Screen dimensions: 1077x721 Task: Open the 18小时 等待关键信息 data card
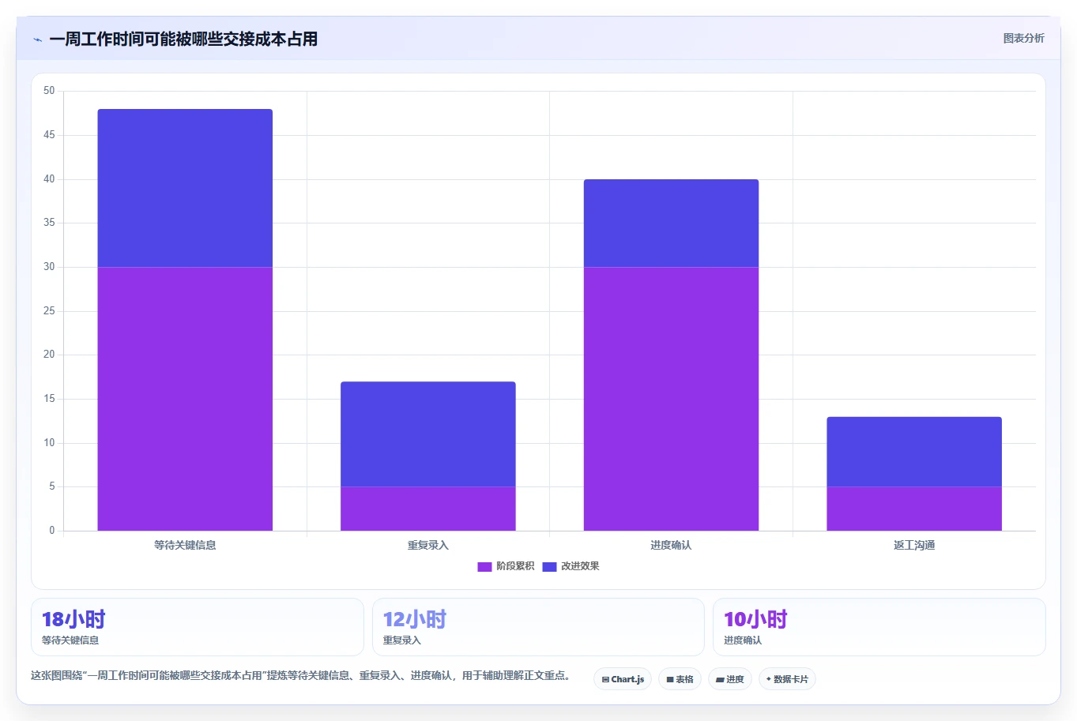pos(198,627)
